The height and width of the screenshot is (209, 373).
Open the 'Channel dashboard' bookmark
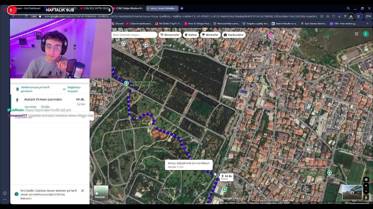139,24
